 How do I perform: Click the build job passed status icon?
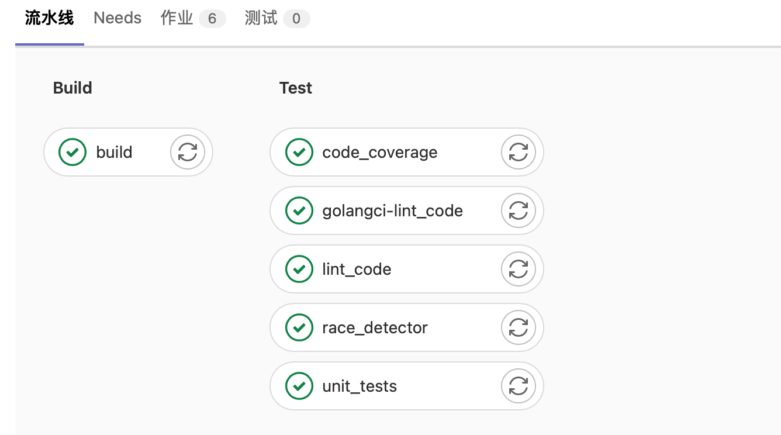[72, 152]
